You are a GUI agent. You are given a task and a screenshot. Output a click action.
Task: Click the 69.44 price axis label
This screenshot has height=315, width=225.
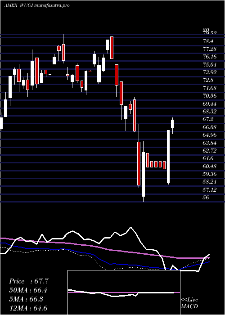pos(210,104)
